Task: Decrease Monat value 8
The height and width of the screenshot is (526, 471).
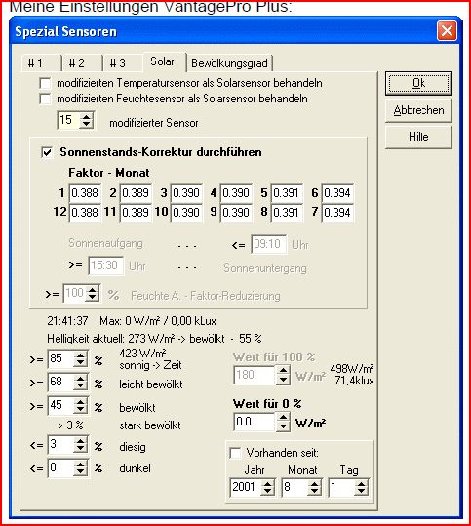Action: click(314, 492)
